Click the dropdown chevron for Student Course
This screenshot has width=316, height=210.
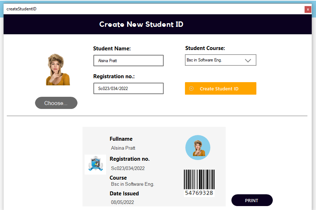click(248, 60)
